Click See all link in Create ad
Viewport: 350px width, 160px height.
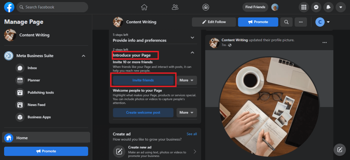coord(192,134)
